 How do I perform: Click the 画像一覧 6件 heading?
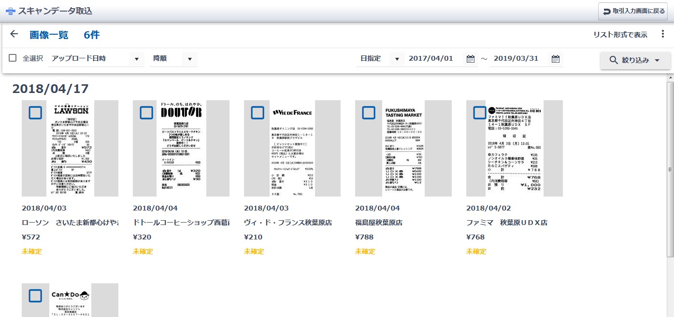(65, 35)
